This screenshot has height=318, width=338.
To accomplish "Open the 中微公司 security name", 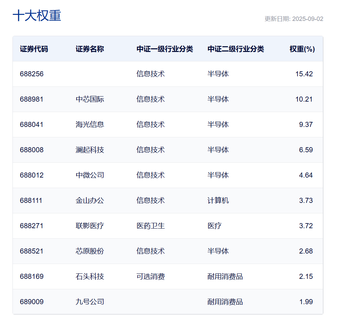I will tap(90, 175).
